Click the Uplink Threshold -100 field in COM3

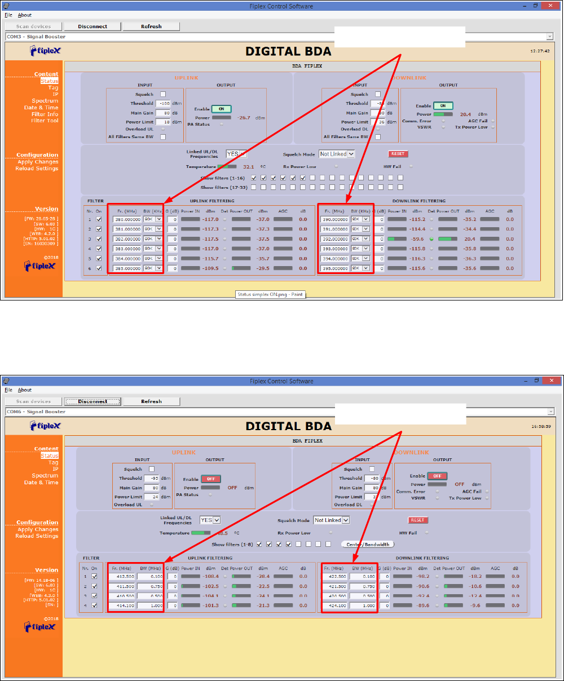pos(164,104)
